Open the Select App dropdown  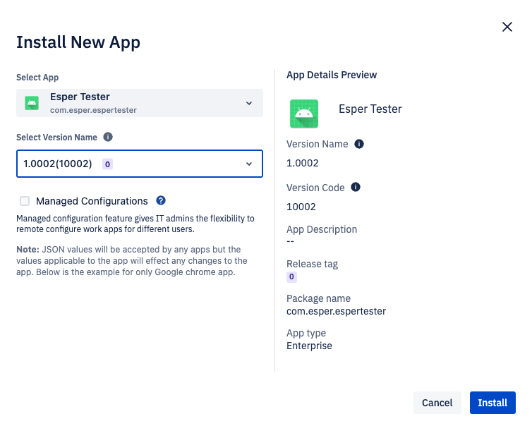(140, 103)
